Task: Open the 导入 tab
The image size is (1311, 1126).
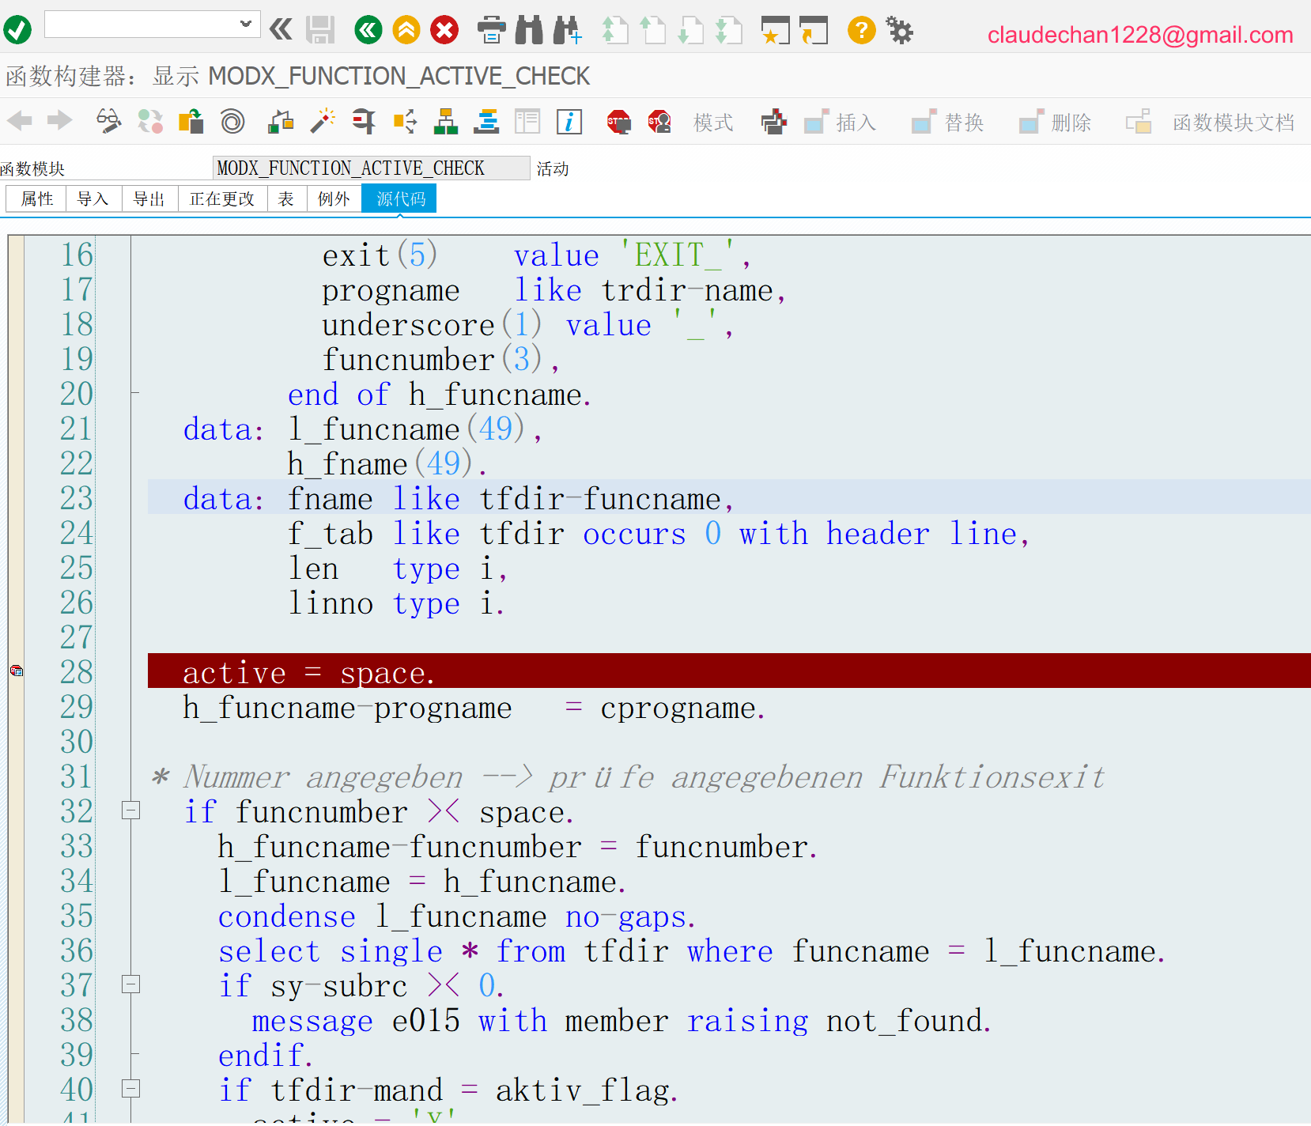Action: [x=93, y=198]
